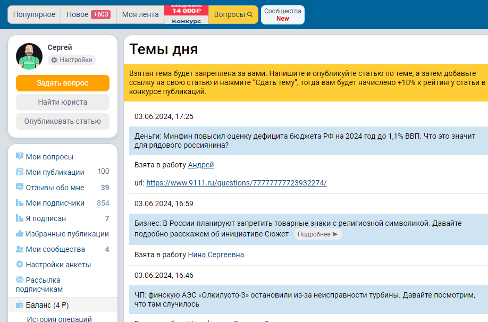Click the wallet icon beside Баланс
Image resolution: width=488 pixels, height=322 pixels.
coord(20,306)
